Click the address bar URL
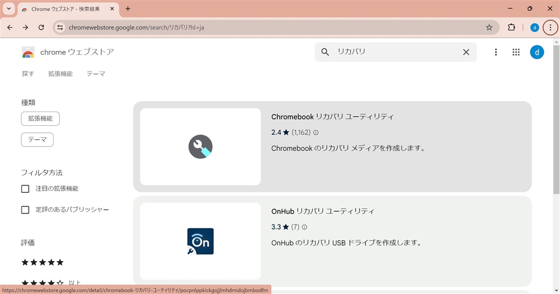This screenshot has height=294, width=560. click(136, 27)
